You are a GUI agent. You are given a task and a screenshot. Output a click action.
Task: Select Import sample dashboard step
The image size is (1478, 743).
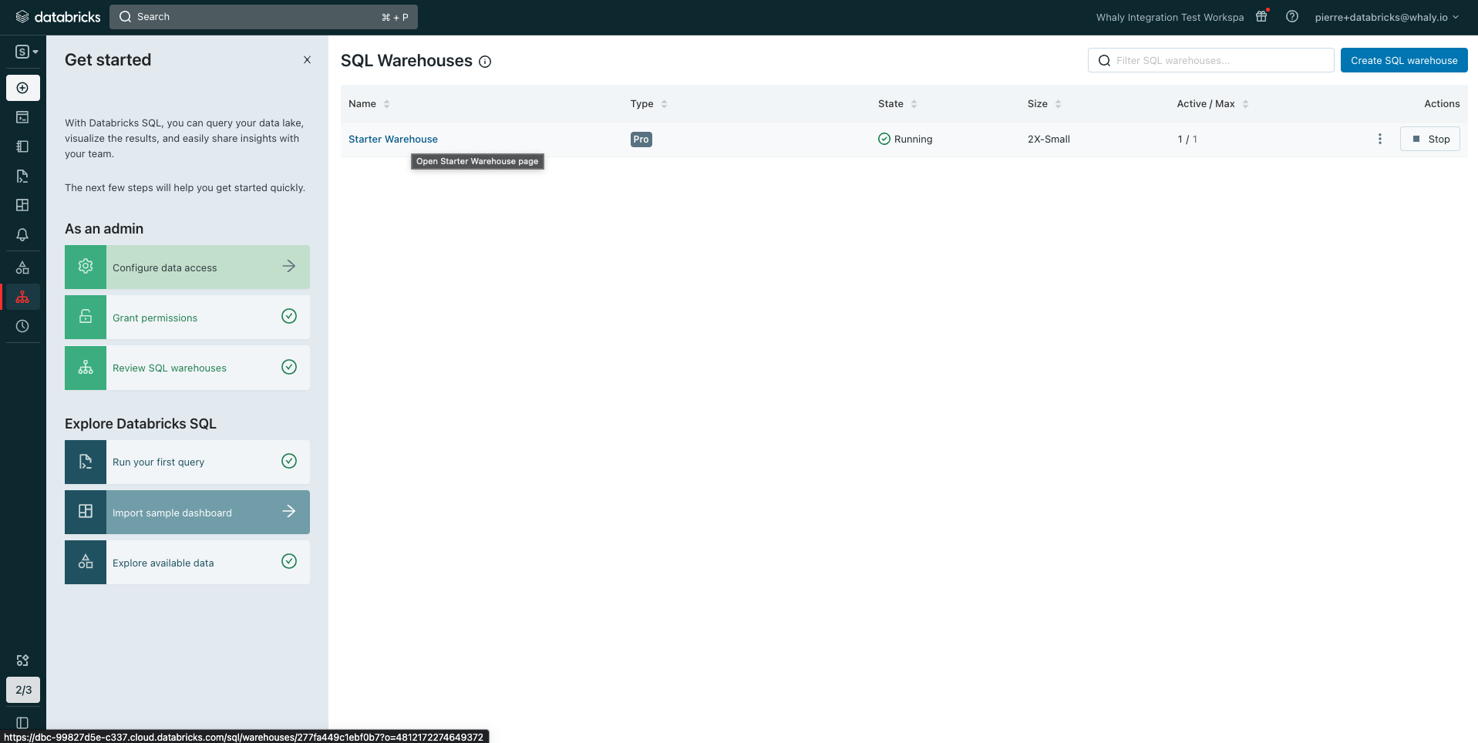pyautogui.click(x=187, y=513)
